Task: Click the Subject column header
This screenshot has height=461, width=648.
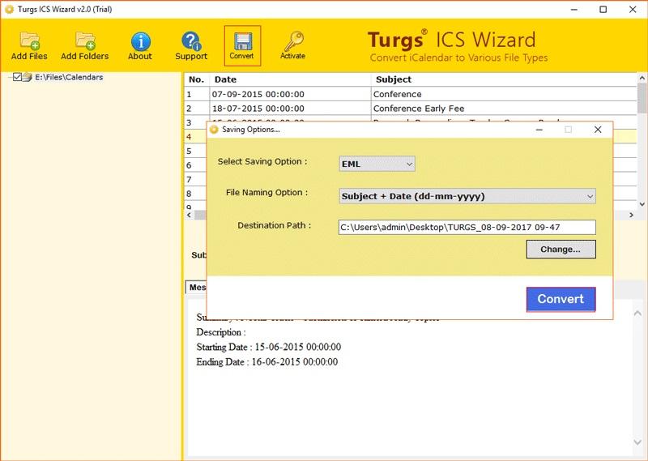Action: [504, 79]
